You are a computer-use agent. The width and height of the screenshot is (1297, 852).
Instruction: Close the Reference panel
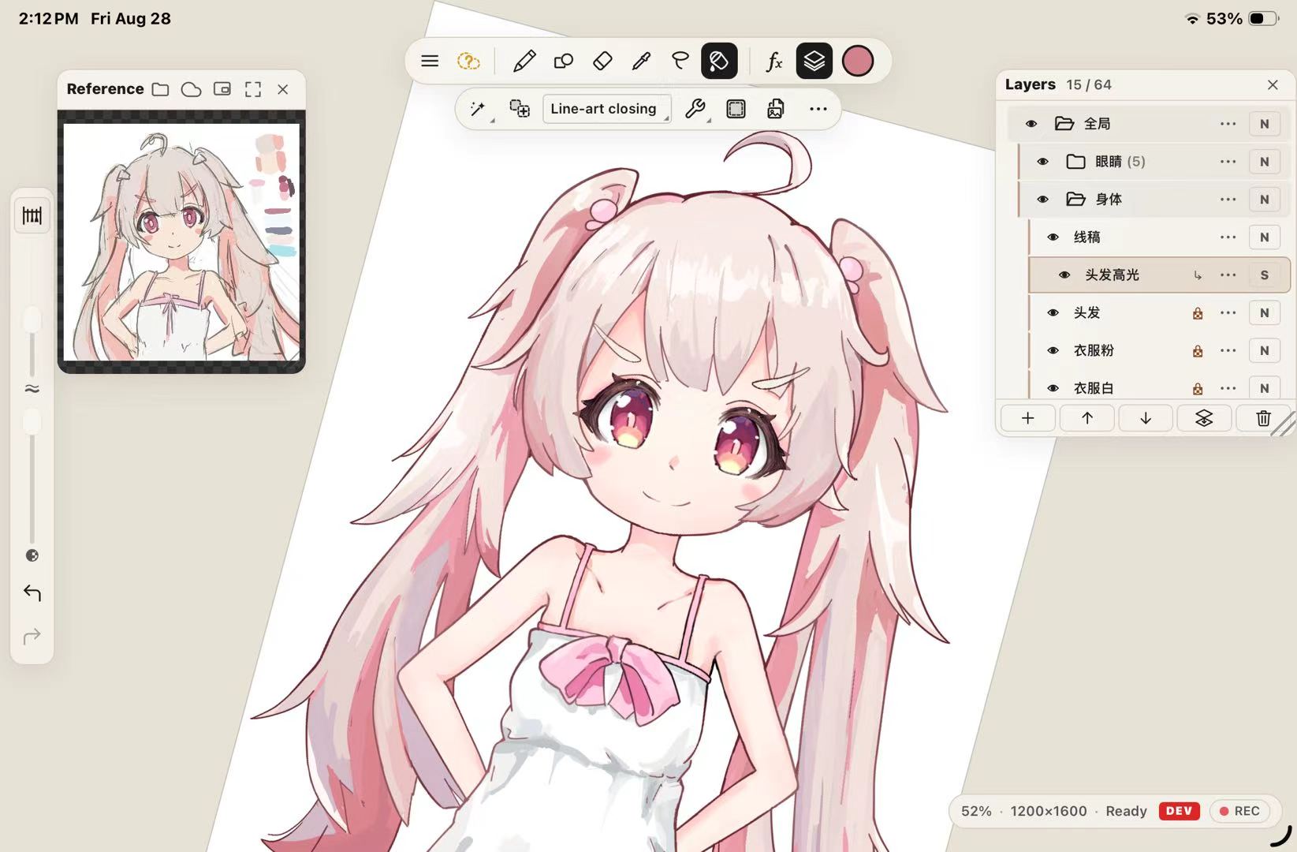tap(283, 89)
